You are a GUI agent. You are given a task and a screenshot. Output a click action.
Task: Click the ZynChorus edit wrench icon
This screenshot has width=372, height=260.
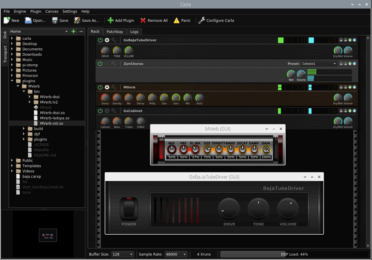[x=114, y=64]
